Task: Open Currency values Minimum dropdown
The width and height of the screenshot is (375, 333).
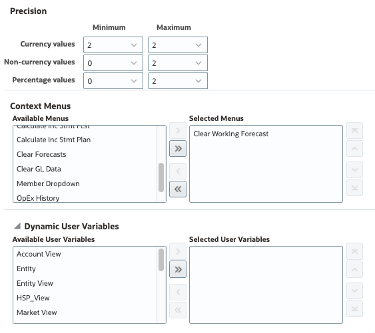Action: (x=113, y=45)
